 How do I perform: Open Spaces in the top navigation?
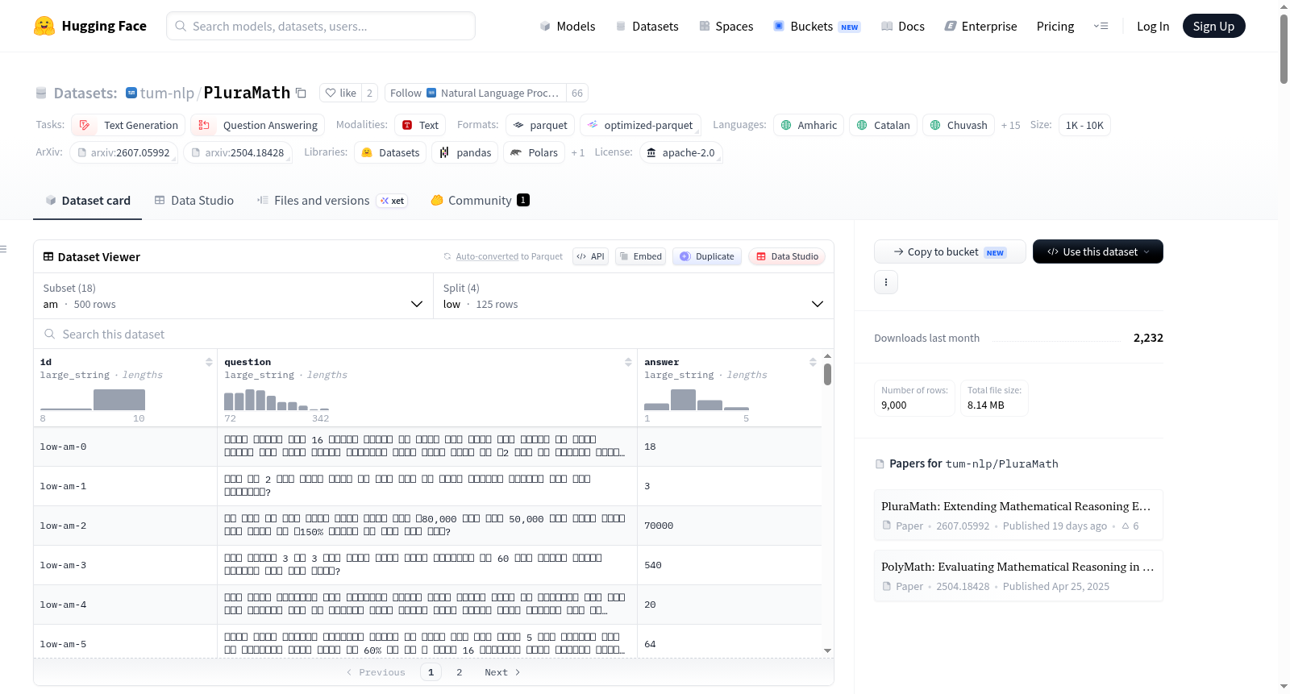click(x=726, y=27)
